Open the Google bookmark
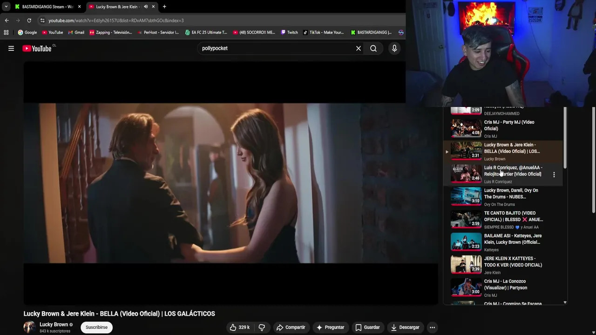 [27, 33]
